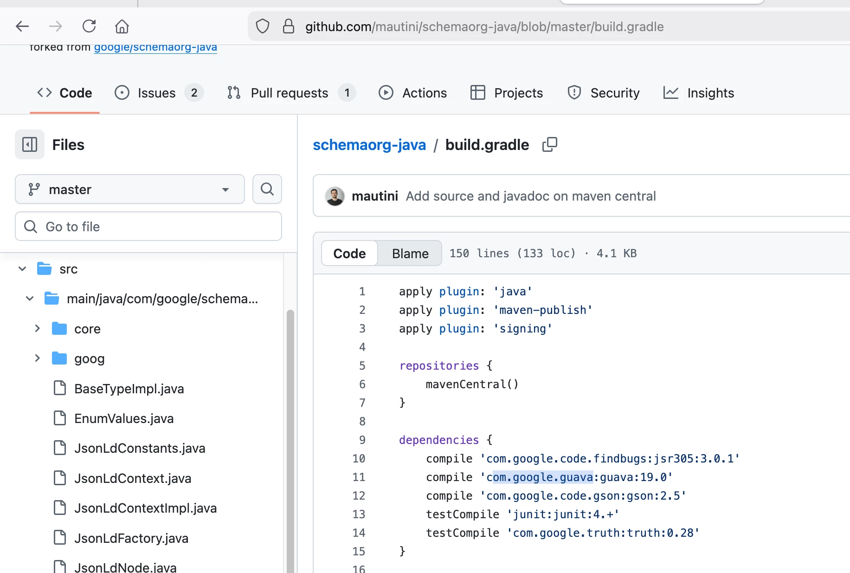
Task: Click the file search magnifier button
Action: coord(267,189)
